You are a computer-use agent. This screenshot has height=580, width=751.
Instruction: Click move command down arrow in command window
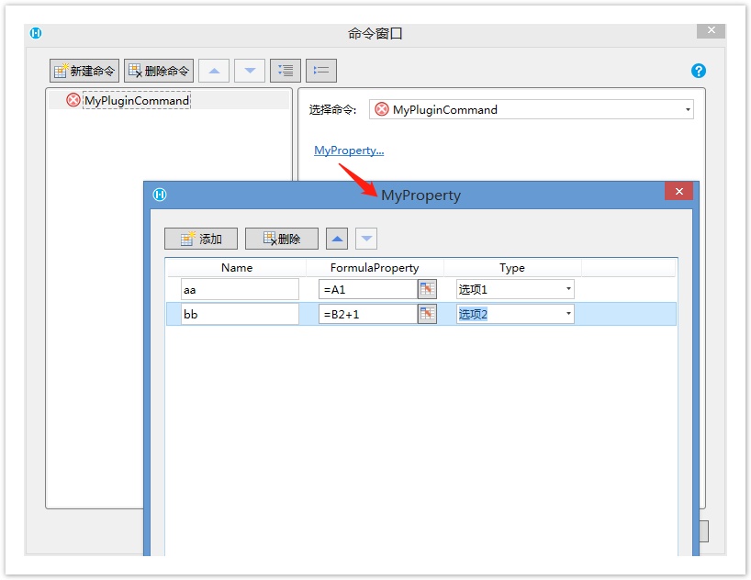click(250, 71)
